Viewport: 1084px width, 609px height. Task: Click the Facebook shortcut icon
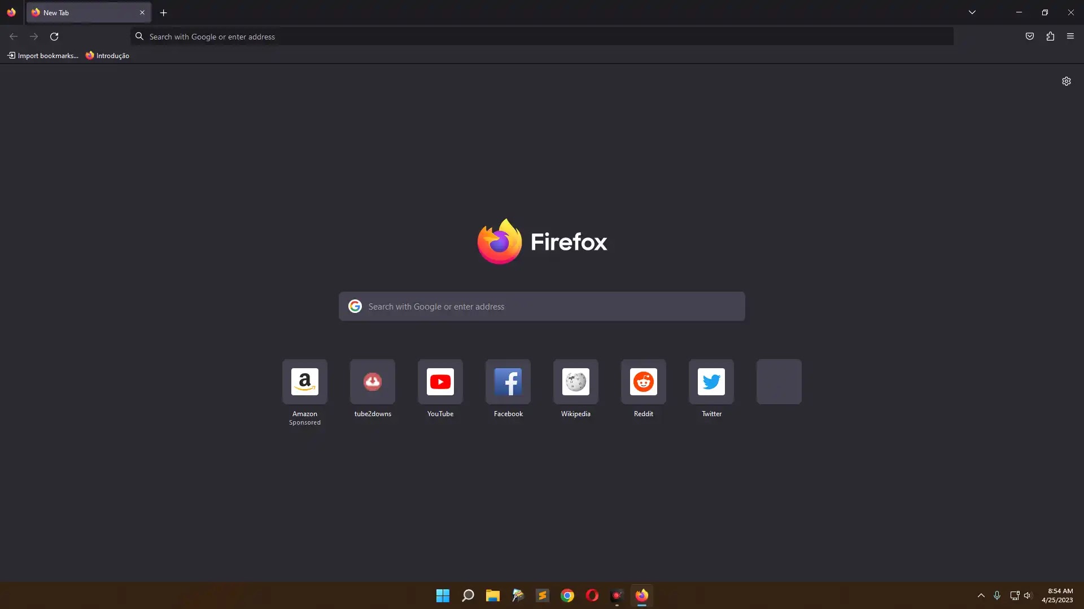508,381
